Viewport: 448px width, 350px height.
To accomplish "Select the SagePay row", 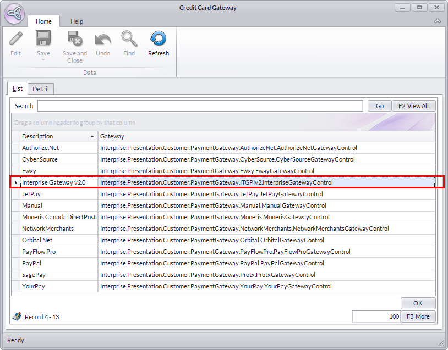I will 223,275.
